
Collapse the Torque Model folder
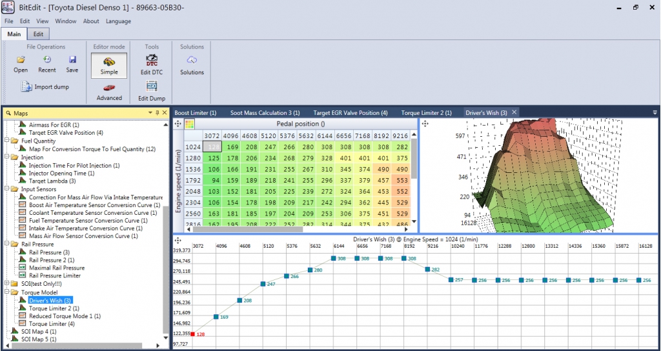(x=7, y=292)
